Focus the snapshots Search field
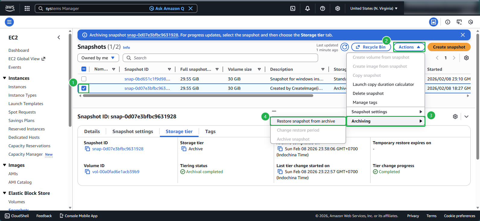 tap(220, 58)
